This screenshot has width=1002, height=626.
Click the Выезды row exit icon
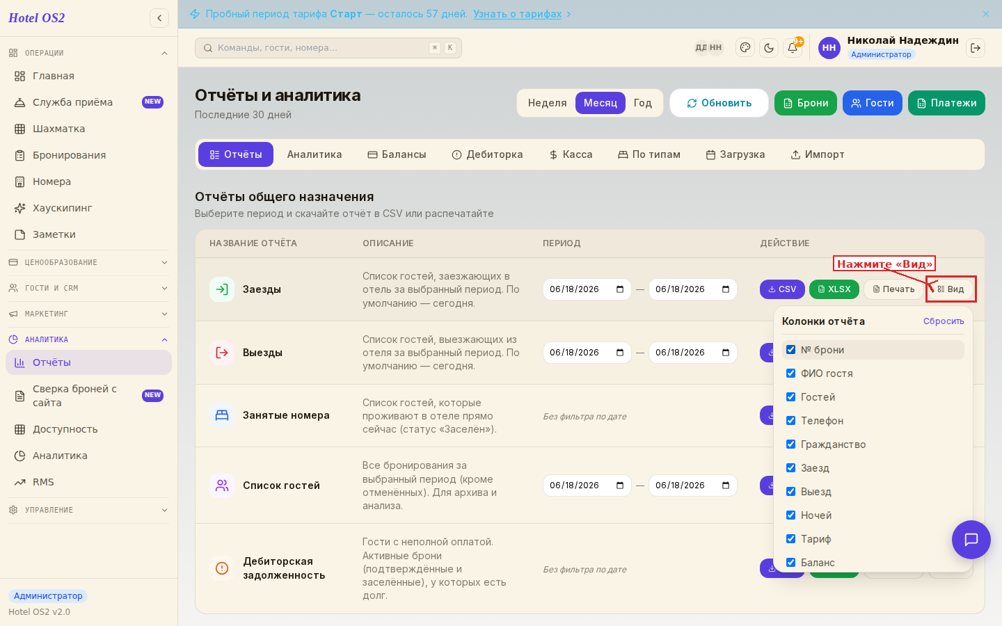pos(222,353)
